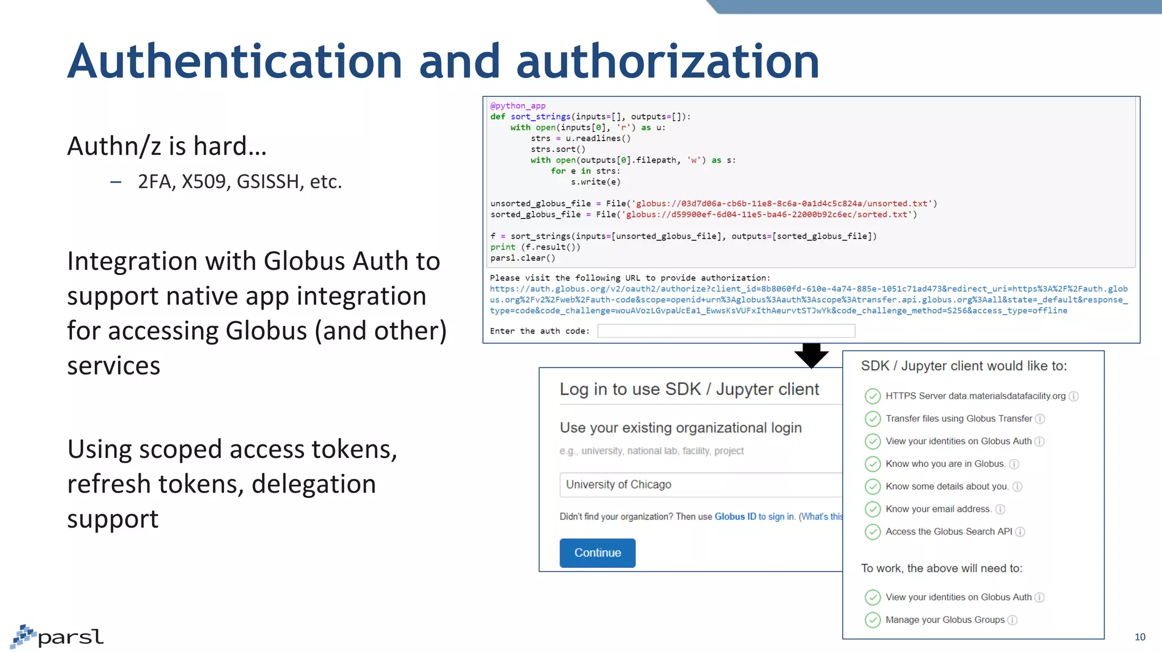Click the parsl.clear() line in the code
Viewport: 1162px width, 653px height.
[523, 258]
